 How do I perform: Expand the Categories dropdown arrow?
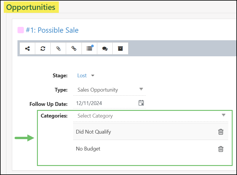(x=224, y=115)
